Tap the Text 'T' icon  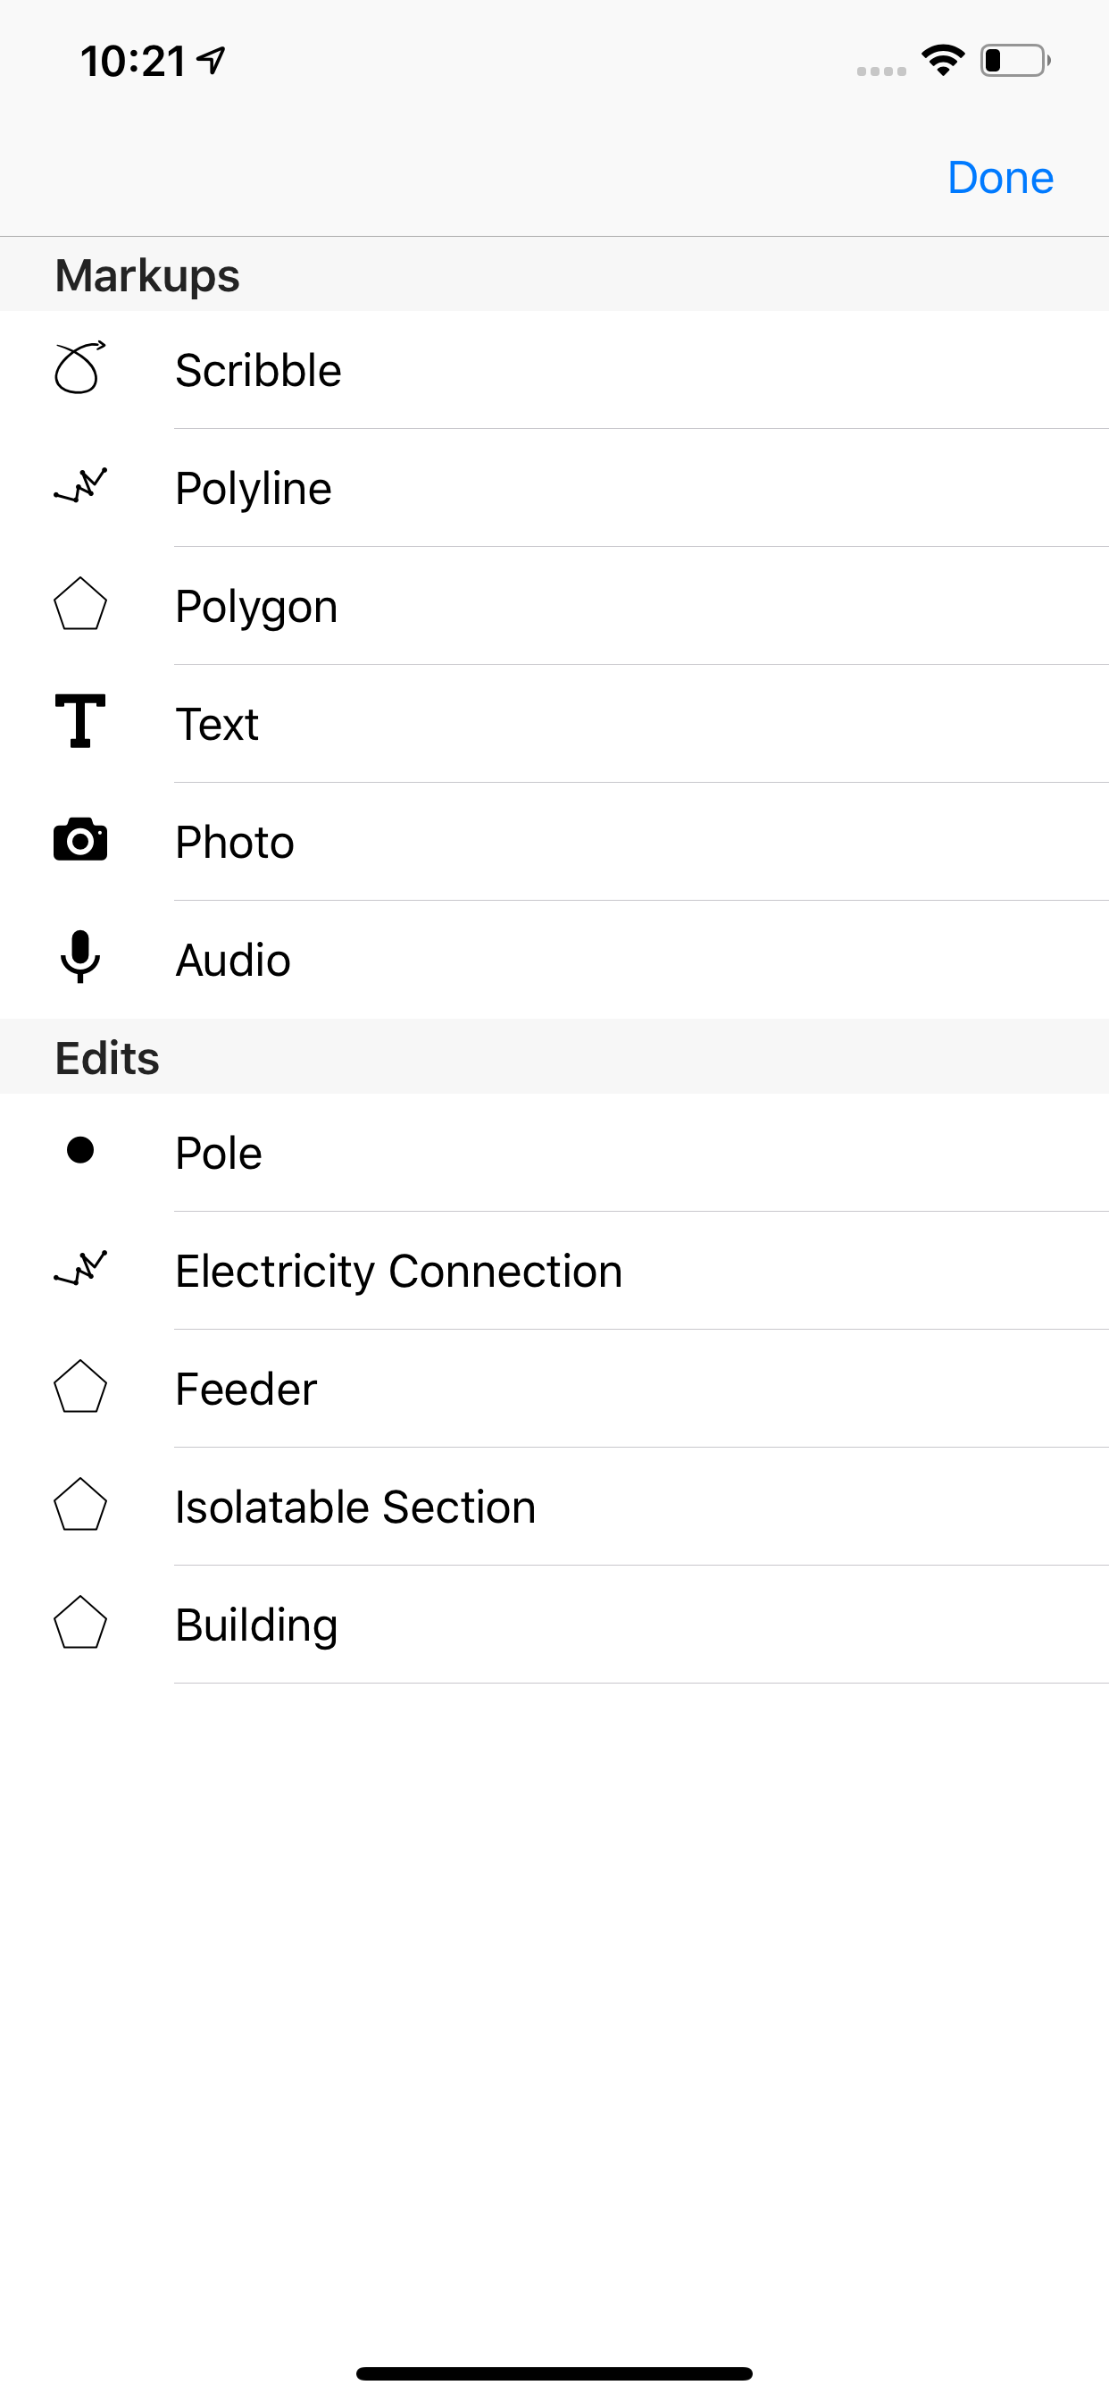[80, 722]
